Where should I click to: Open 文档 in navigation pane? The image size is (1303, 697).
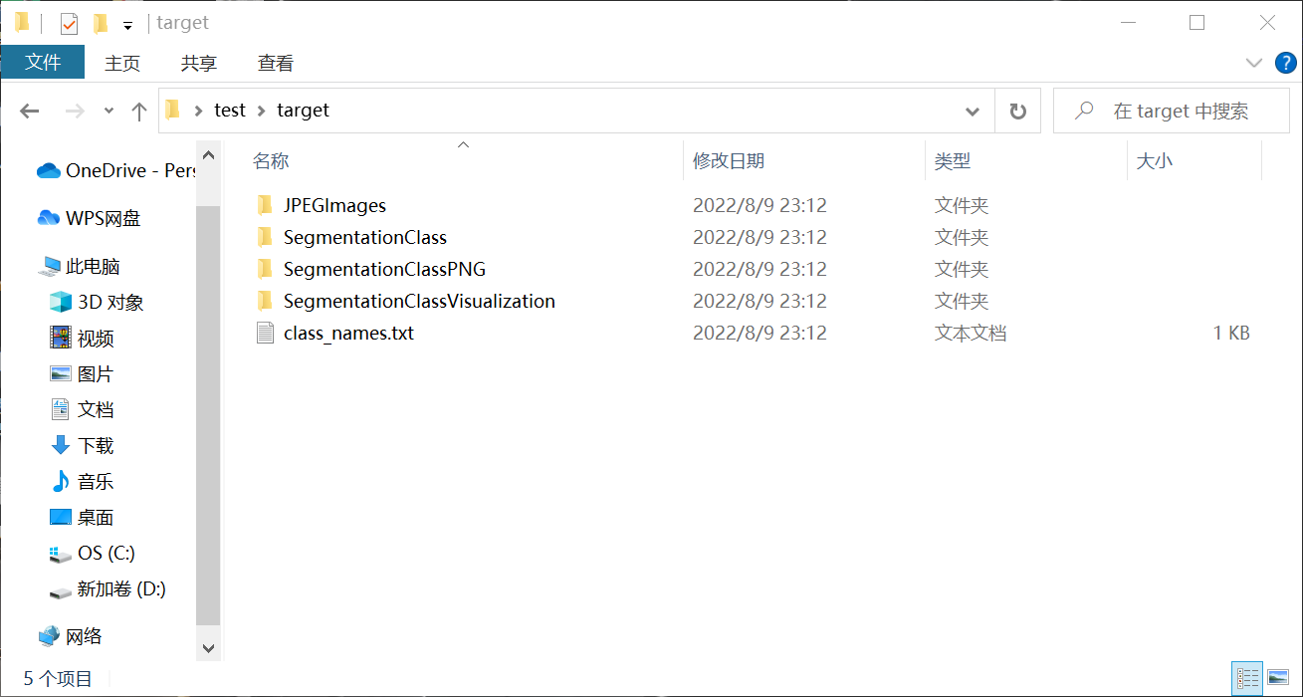pyautogui.click(x=82, y=409)
